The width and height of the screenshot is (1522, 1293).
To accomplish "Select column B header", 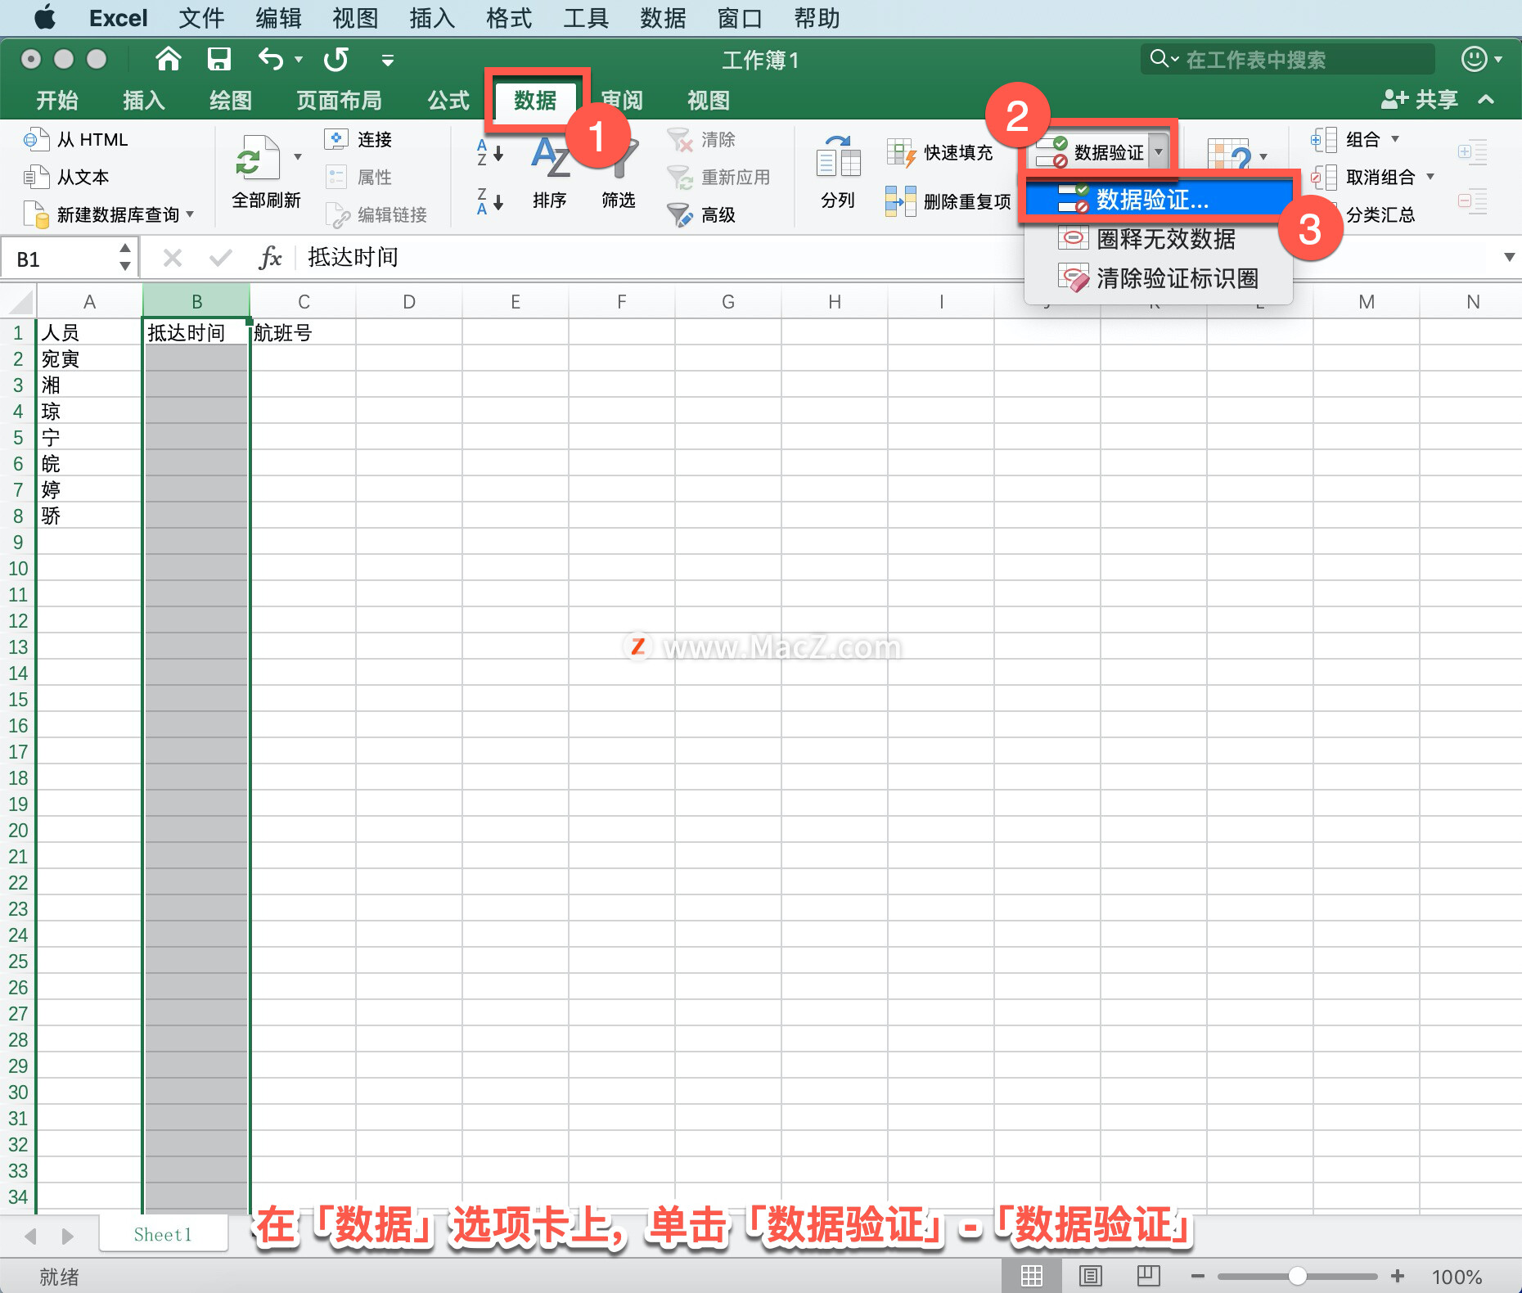I will [x=196, y=301].
